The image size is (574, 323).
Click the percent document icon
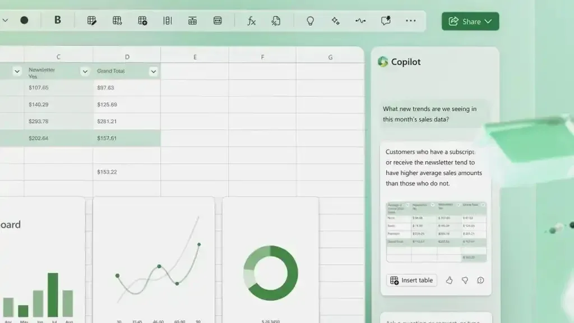(x=276, y=21)
